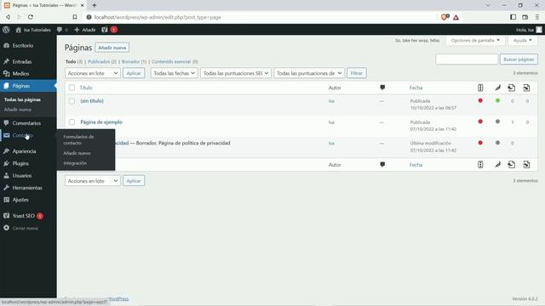Click bottom Aplicar button
This screenshot has height=306, width=545.
[x=134, y=181]
